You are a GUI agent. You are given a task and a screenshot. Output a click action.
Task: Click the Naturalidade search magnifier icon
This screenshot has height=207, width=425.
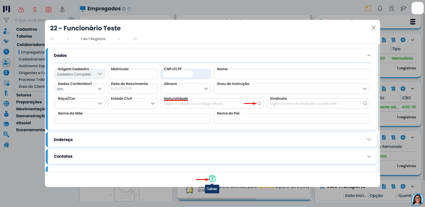coord(259,103)
